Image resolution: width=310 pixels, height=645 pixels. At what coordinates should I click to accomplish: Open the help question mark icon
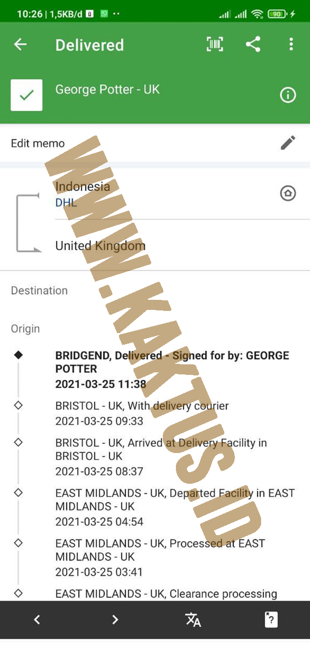pyautogui.click(x=271, y=620)
